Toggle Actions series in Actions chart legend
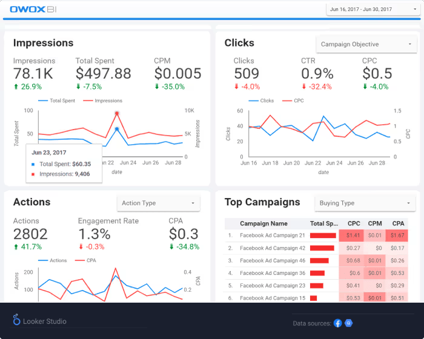This screenshot has height=339, width=424. [x=53, y=260]
